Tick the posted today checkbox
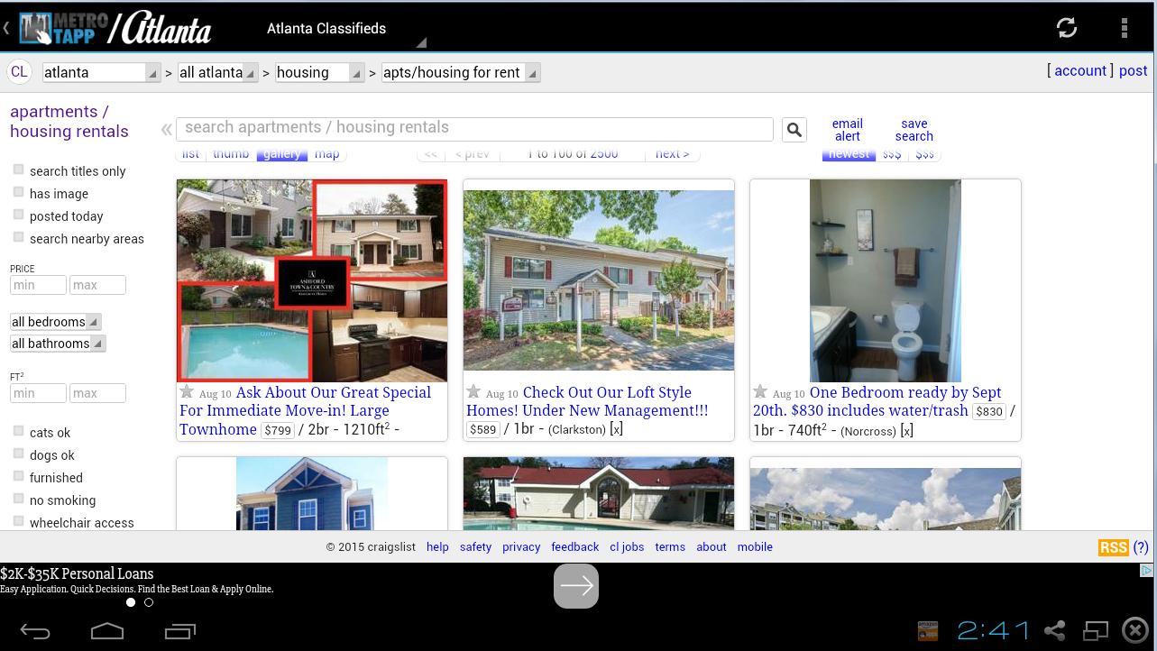 pyautogui.click(x=18, y=215)
